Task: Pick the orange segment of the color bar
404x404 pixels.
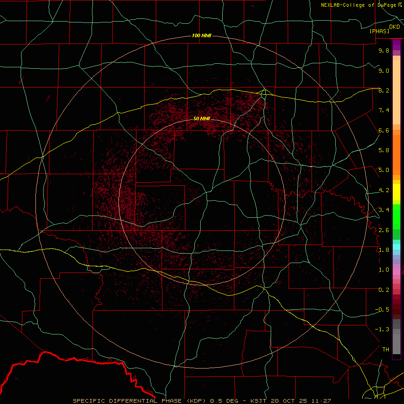Action: (x=396, y=154)
